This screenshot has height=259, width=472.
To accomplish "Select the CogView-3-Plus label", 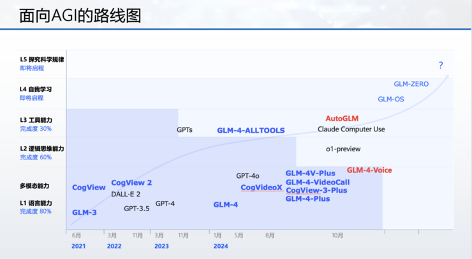I will (x=316, y=190).
